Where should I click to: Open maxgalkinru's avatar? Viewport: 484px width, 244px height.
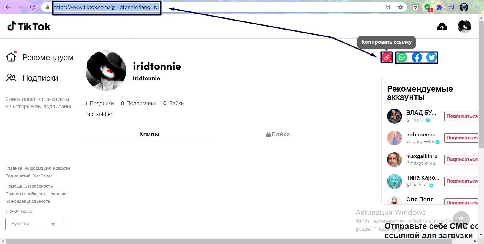pyautogui.click(x=394, y=160)
